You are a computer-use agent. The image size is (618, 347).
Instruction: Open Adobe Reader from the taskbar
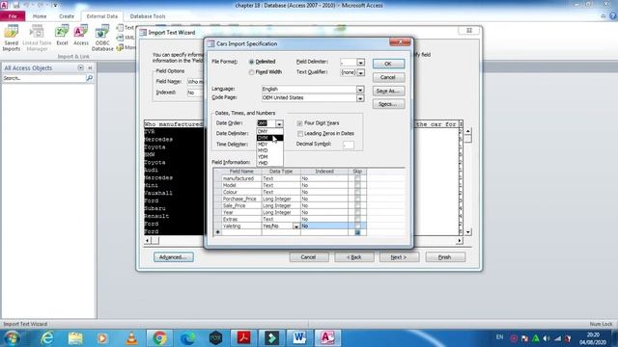pos(243,338)
